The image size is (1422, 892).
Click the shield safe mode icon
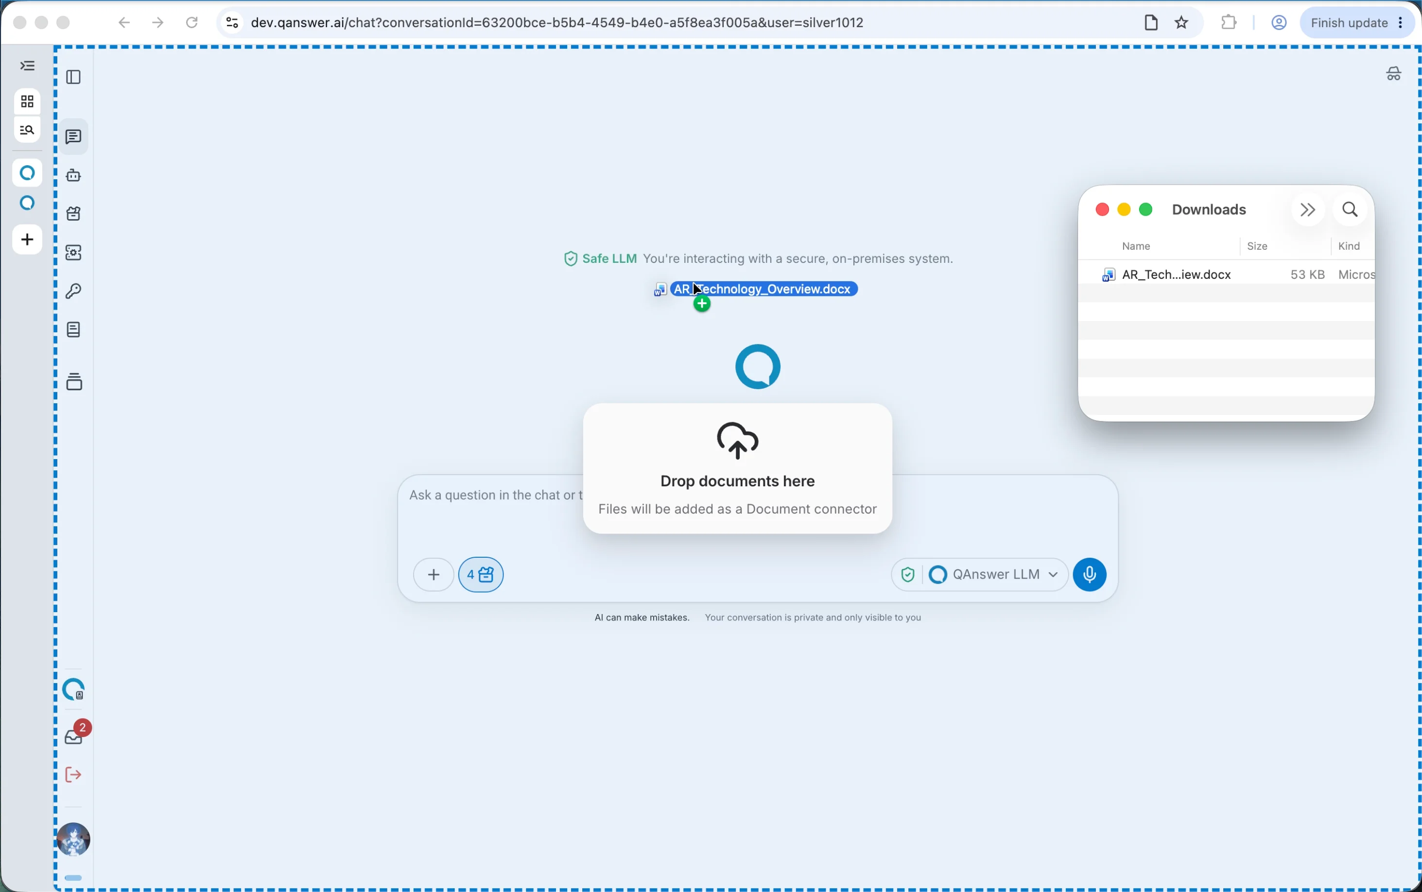click(908, 575)
